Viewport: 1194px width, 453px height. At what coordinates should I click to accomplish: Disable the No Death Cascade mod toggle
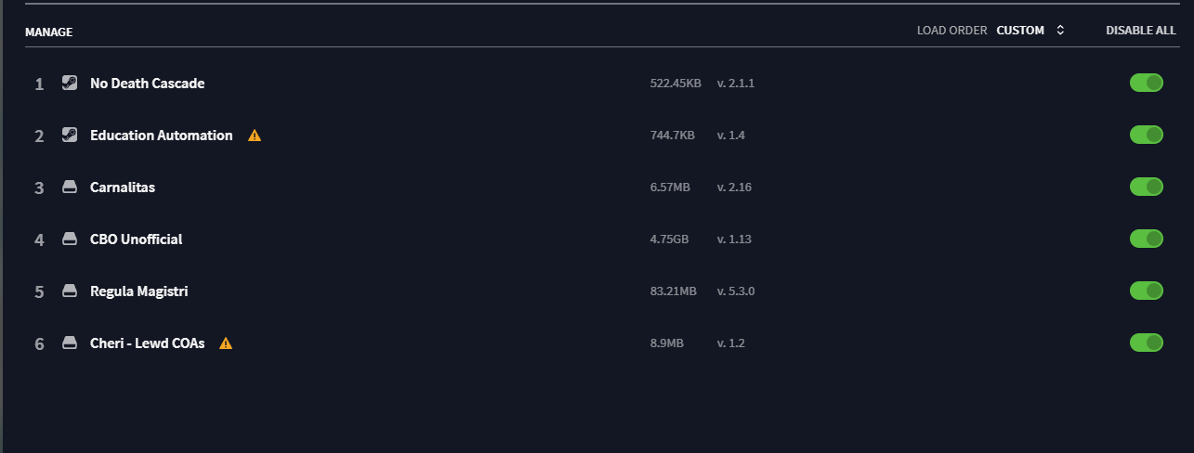pyautogui.click(x=1147, y=84)
